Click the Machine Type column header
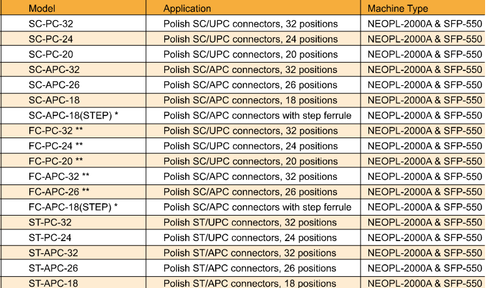The height and width of the screenshot is (288, 489). pos(398,8)
